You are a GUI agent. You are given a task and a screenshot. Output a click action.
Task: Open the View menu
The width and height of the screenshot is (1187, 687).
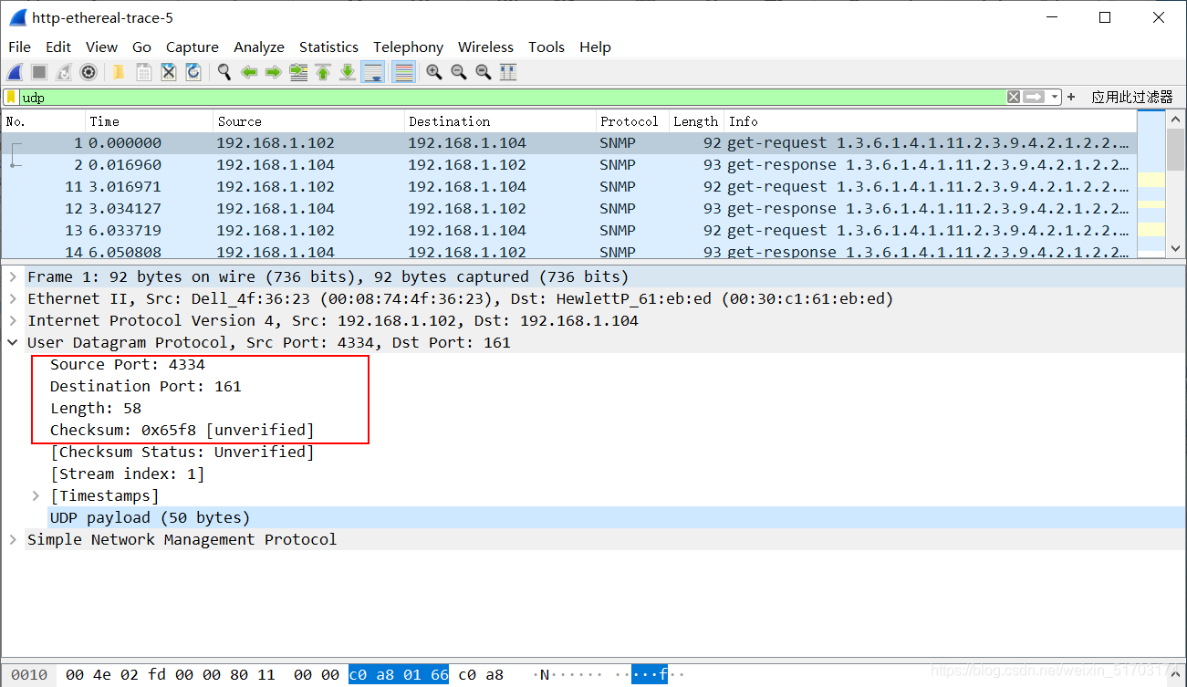[101, 47]
